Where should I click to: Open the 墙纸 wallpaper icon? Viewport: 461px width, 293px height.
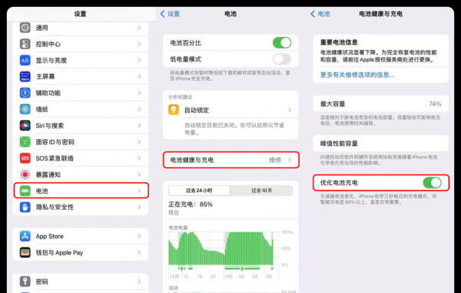point(25,109)
